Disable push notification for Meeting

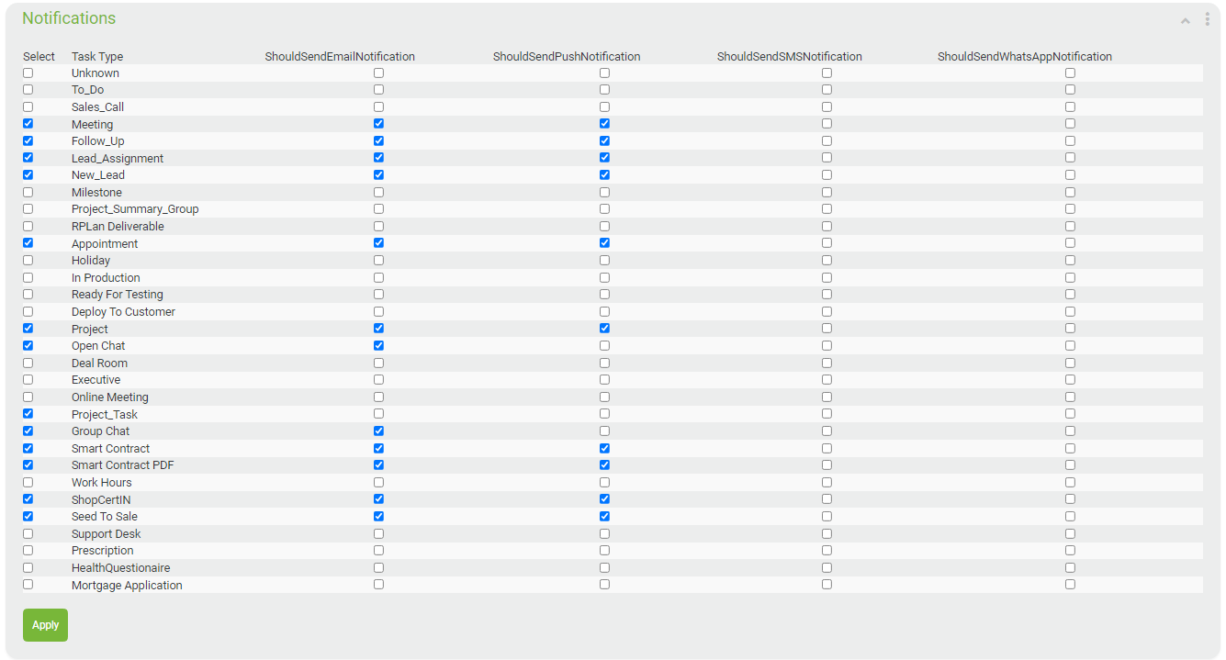604,124
